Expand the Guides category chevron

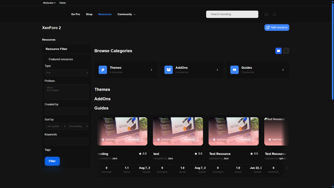click(283, 70)
